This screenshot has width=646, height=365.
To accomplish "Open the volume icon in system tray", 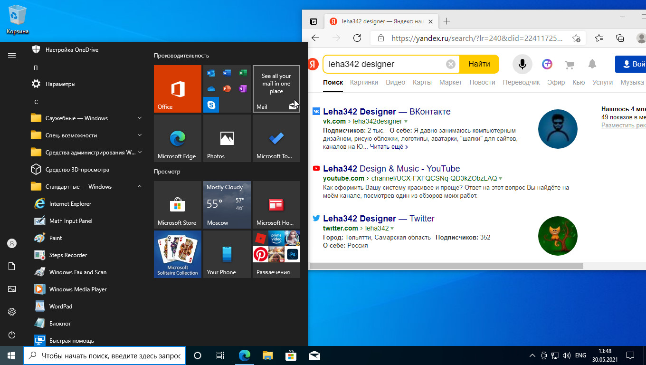I will click(567, 355).
